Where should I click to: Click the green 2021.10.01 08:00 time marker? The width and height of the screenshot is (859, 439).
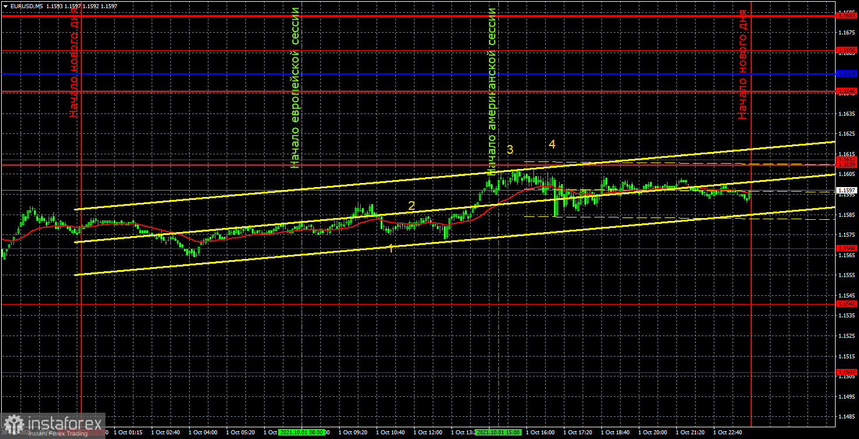point(302,433)
